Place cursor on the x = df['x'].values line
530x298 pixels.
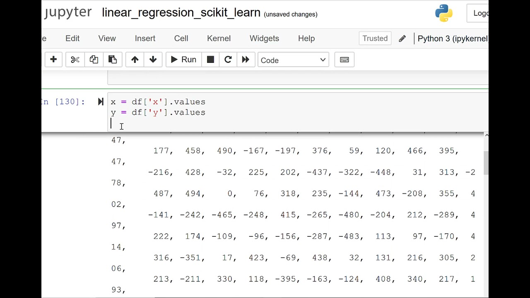[x=158, y=102]
